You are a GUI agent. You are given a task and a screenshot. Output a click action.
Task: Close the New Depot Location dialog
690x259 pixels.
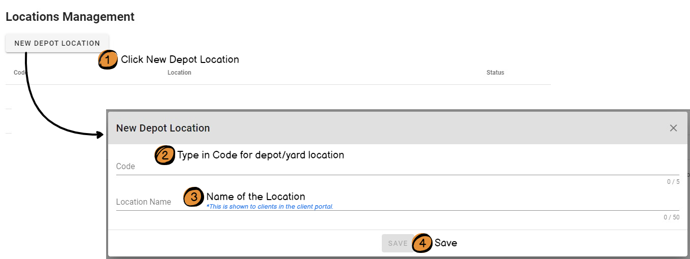pos(673,128)
